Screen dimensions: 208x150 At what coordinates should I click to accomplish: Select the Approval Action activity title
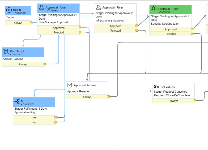tap(85, 85)
